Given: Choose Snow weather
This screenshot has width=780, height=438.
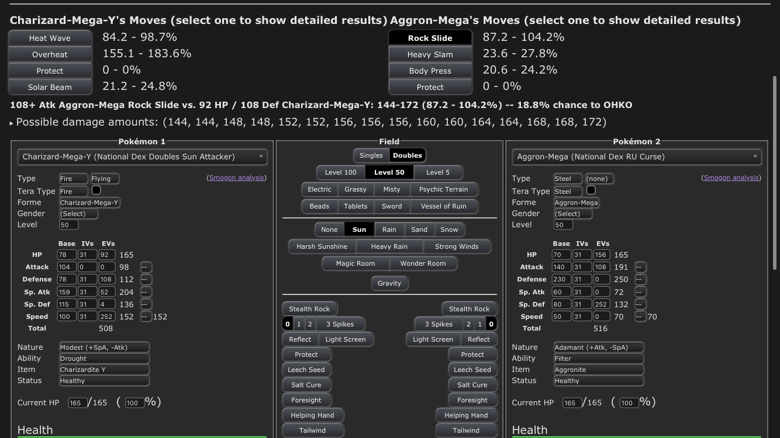Looking at the screenshot, I should click(x=449, y=230).
